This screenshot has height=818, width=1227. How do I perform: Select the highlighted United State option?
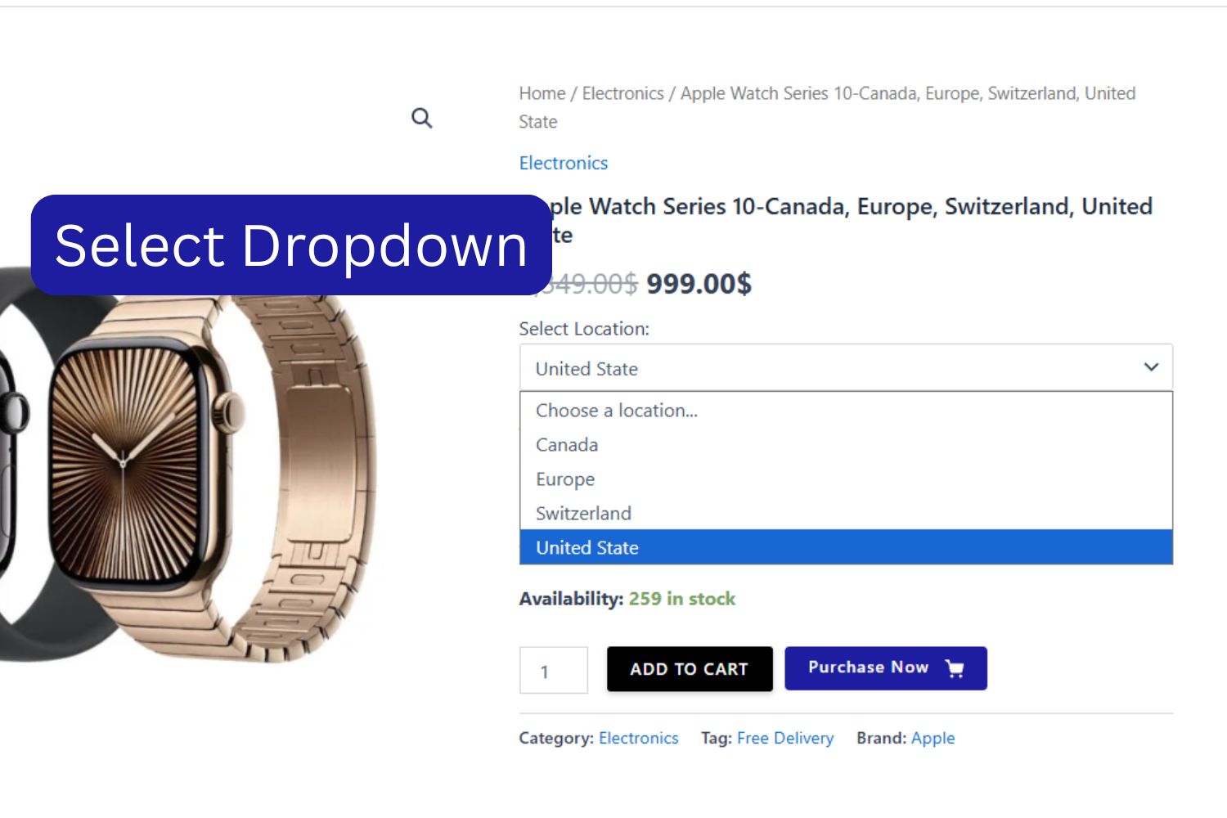587,548
